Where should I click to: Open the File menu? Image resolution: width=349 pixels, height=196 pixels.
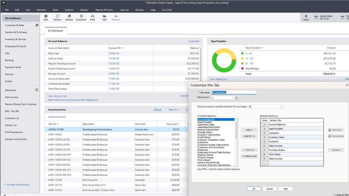point(7,10)
